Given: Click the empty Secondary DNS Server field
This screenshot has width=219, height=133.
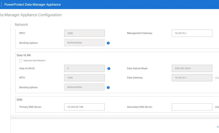Looking at the screenshot, I should click(192, 107).
